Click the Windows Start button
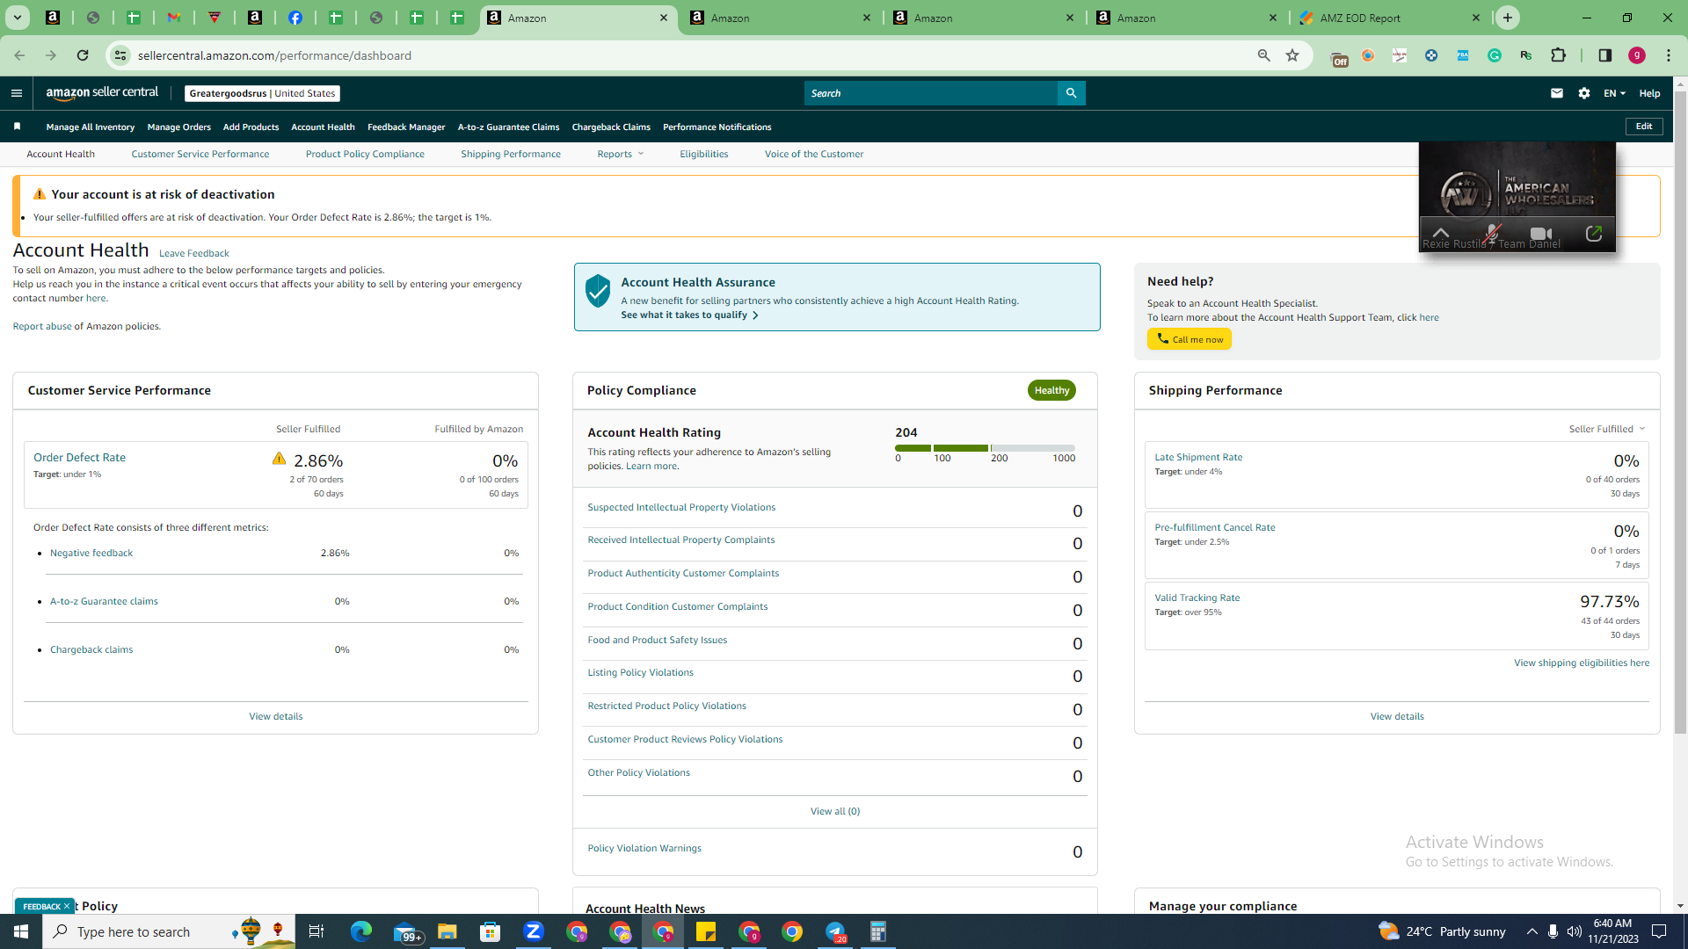Viewport: 1688px width, 949px height. click(x=21, y=931)
